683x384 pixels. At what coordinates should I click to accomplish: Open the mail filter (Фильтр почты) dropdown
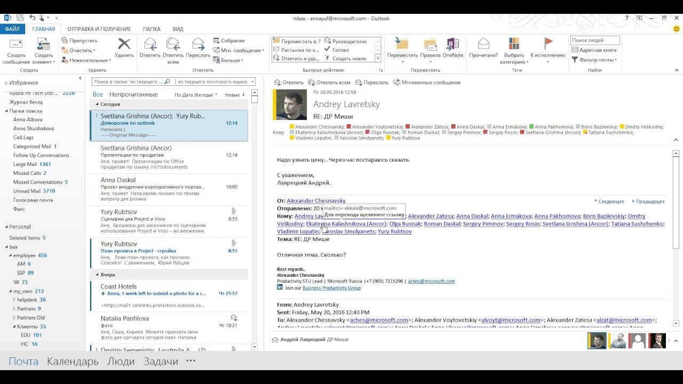(x=594, y=60)
